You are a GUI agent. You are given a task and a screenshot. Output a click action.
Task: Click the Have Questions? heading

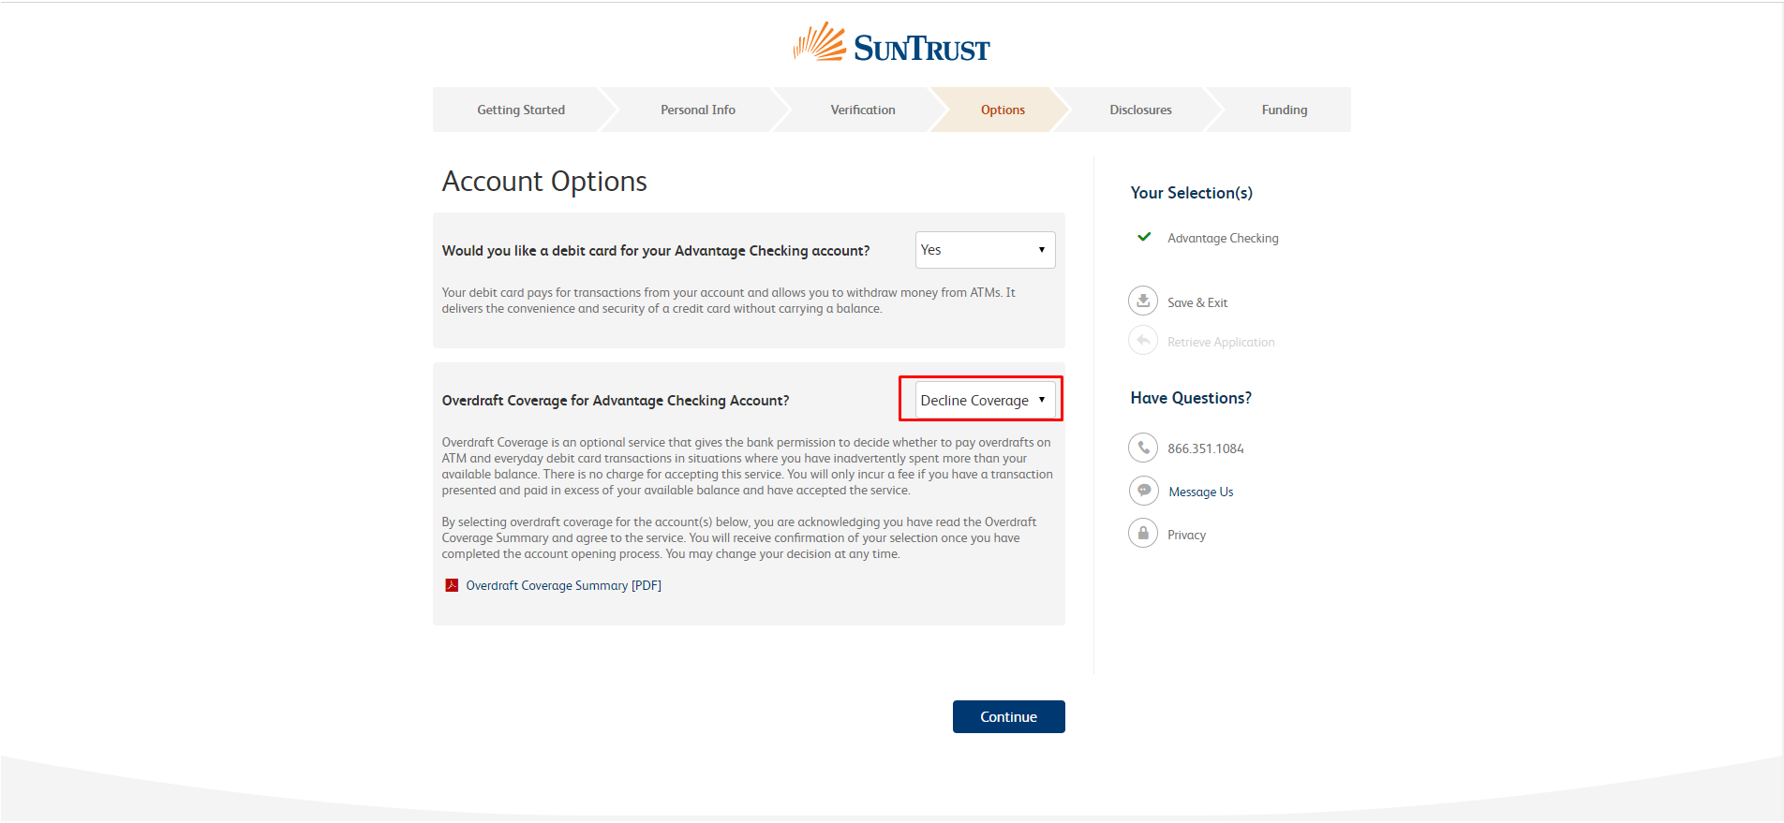[x=1191, y=398]
